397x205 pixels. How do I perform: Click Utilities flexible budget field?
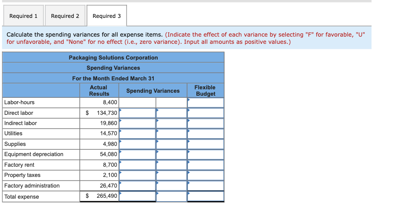(x=206, y=134)
